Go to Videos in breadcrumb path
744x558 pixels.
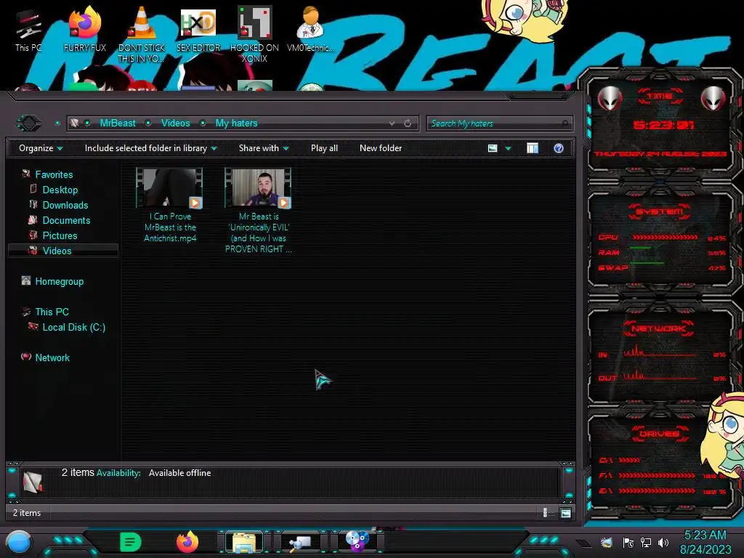tap(175, 124)
